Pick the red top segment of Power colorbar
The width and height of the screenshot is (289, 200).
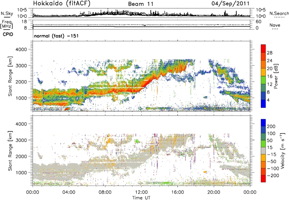(x=263, y=48)
